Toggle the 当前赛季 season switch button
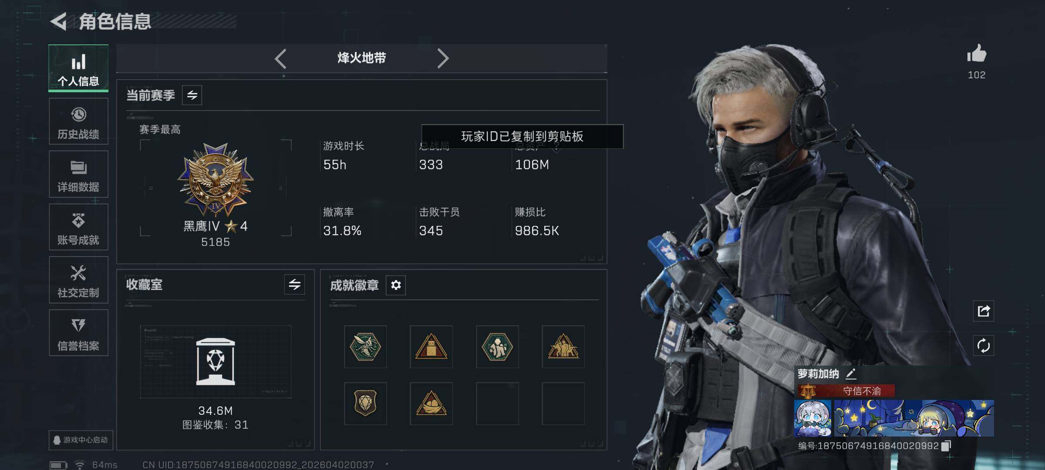Screen dimensions: 1045x470 click(192, 95)
